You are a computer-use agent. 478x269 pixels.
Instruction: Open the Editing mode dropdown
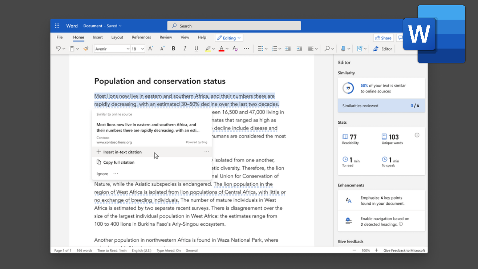[x=229, y=38]
